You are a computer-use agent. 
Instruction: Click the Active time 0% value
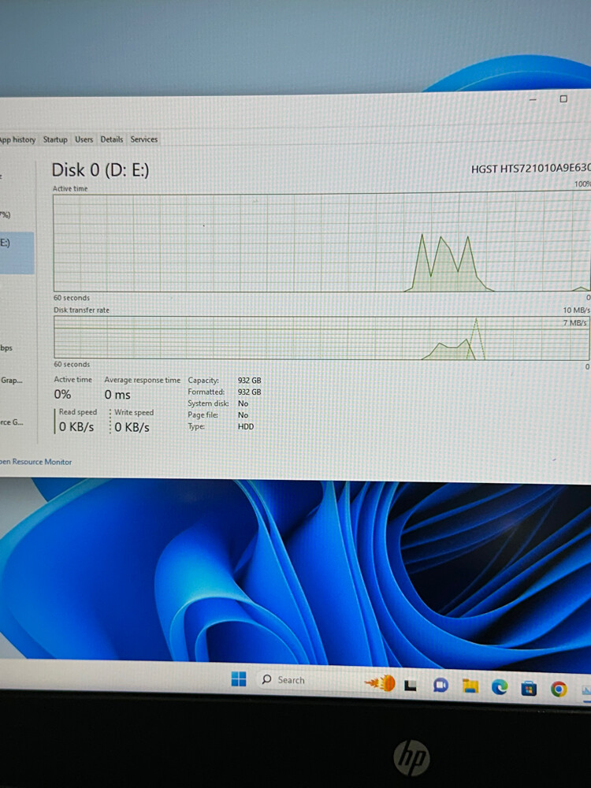coord(62,395)
